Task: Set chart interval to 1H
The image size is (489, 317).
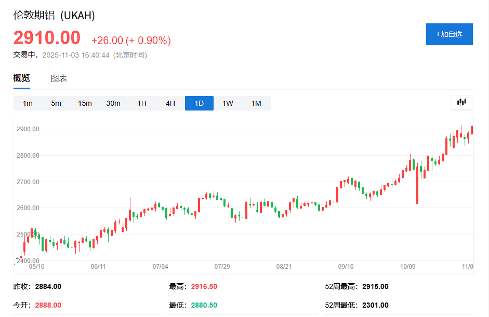Action: 142,103
